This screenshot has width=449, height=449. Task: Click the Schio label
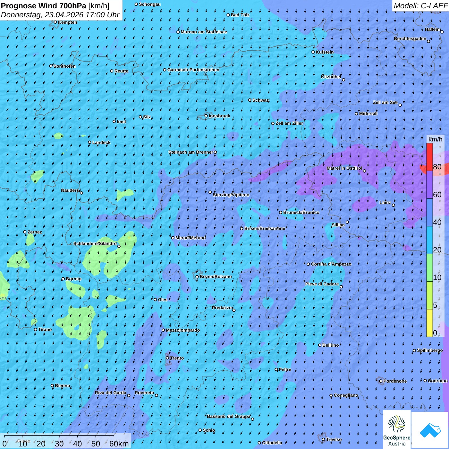[x=209, y=430]
